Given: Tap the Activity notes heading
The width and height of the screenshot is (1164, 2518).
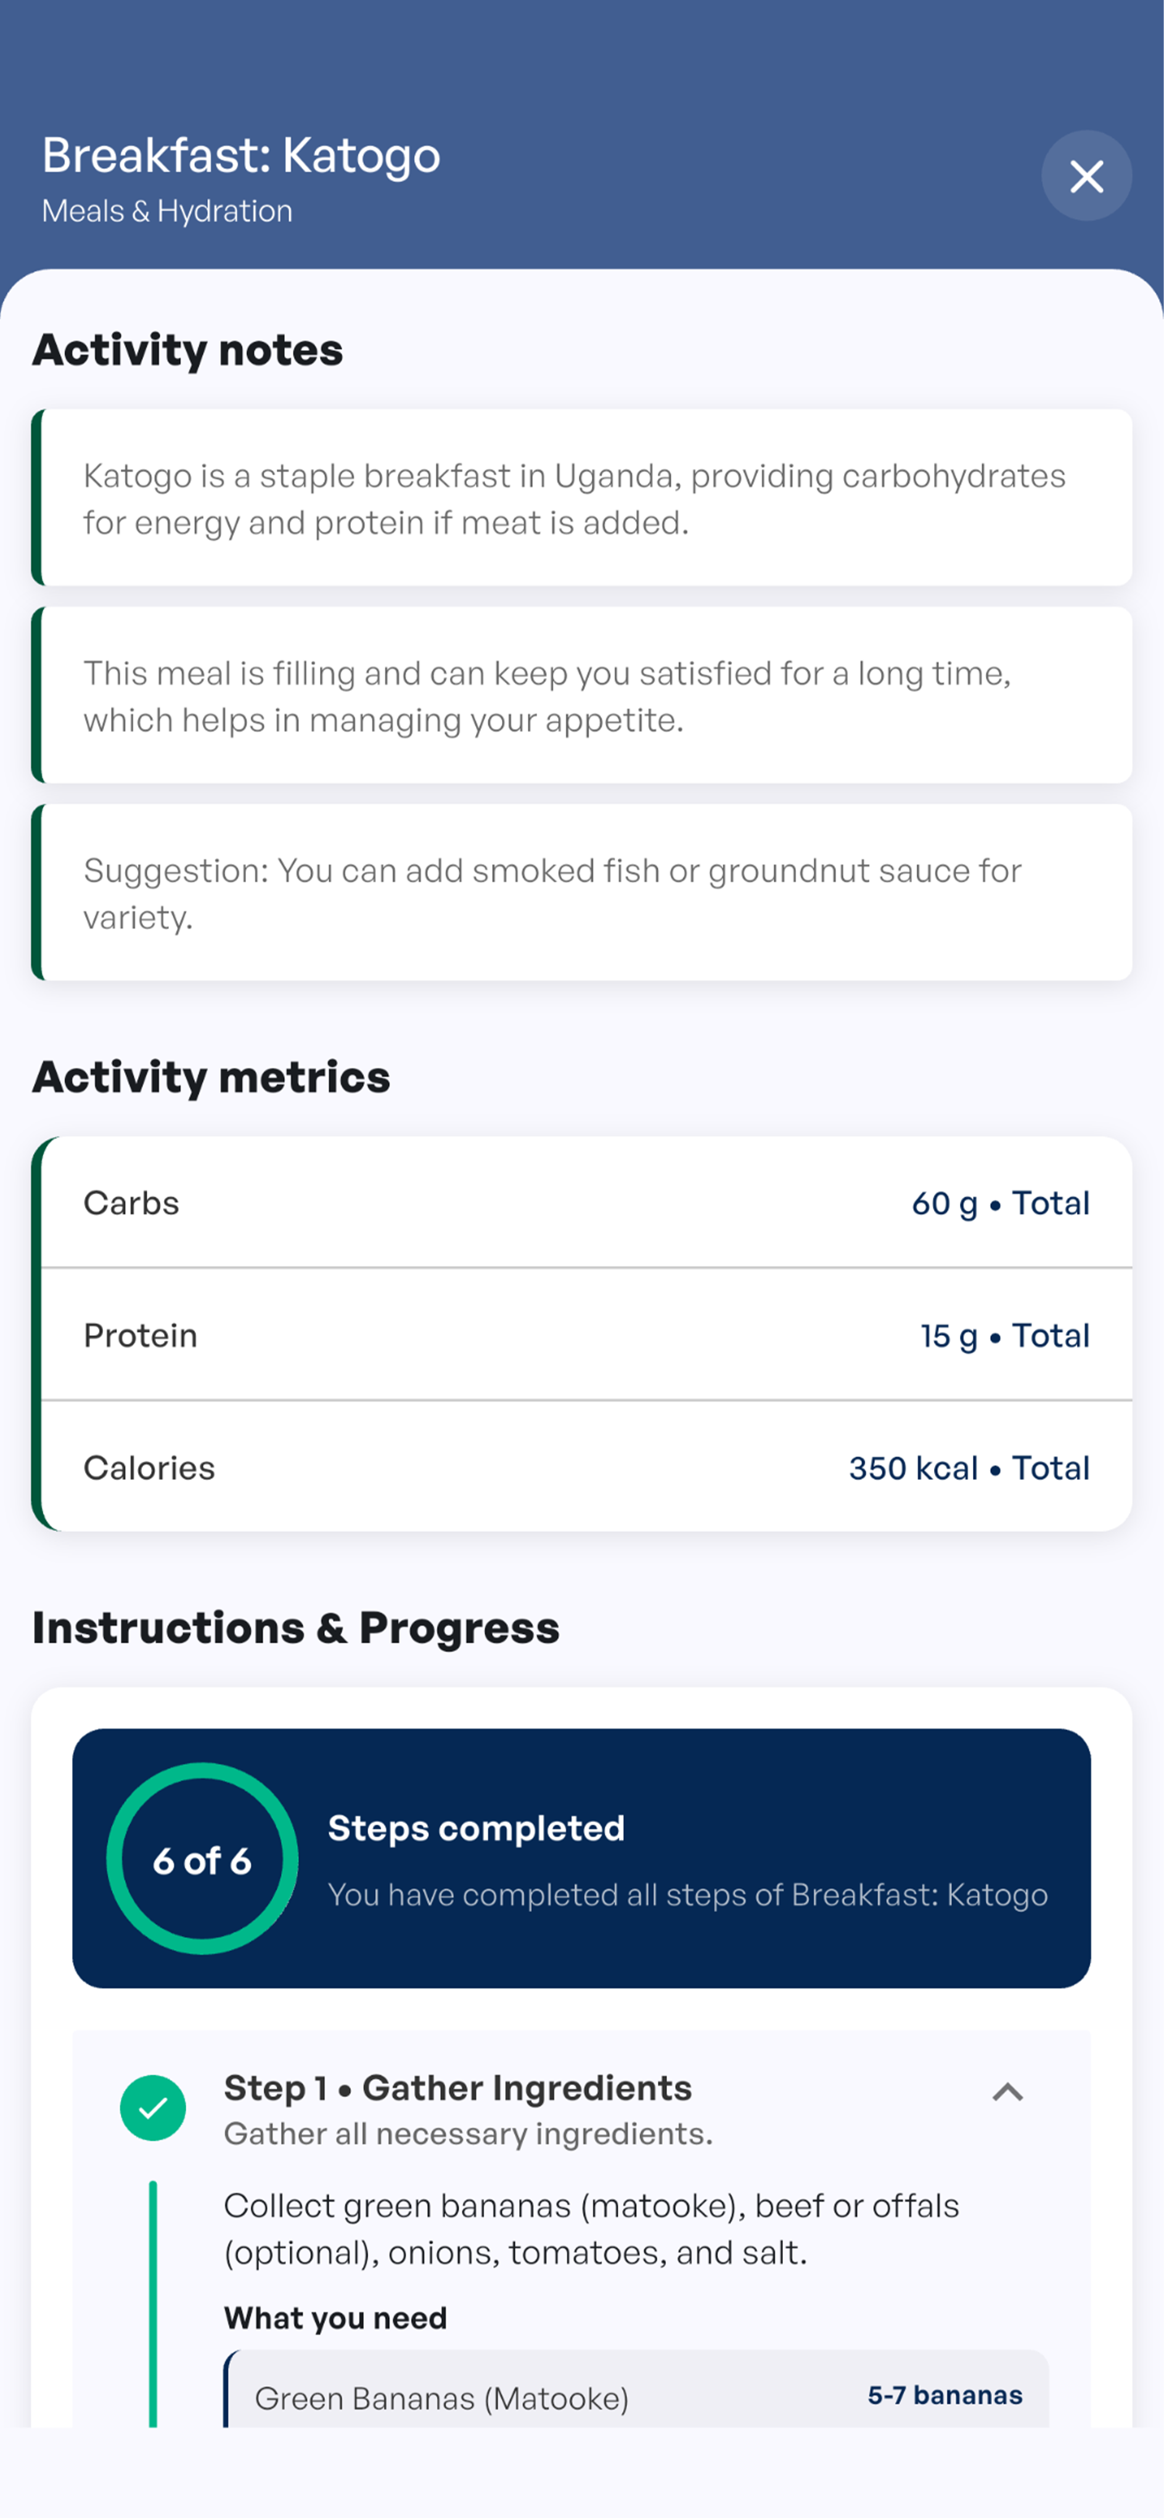Looking at the screenshot, I should pos(187,350).
